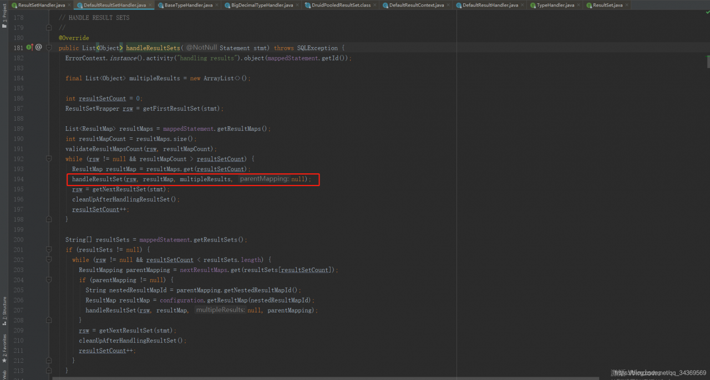Open the ResultSet.java tab
Viewport: 710px width, 380px height.
(608, 5)
